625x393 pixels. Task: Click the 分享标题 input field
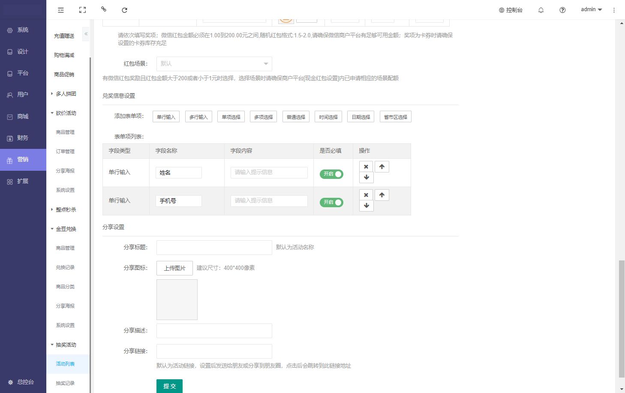pyautogui.click(x=214, y=248)
